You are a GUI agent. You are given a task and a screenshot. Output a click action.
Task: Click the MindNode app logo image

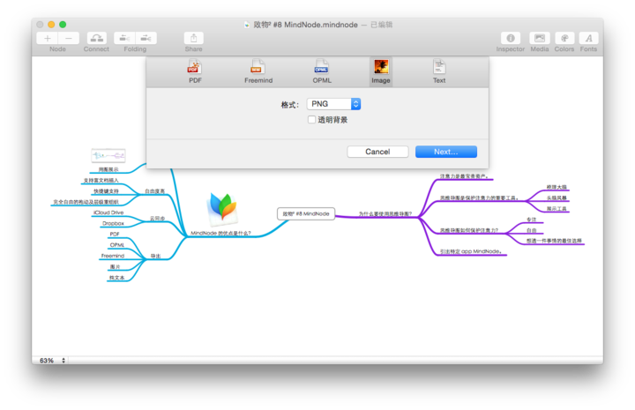(x=221, y=209)
